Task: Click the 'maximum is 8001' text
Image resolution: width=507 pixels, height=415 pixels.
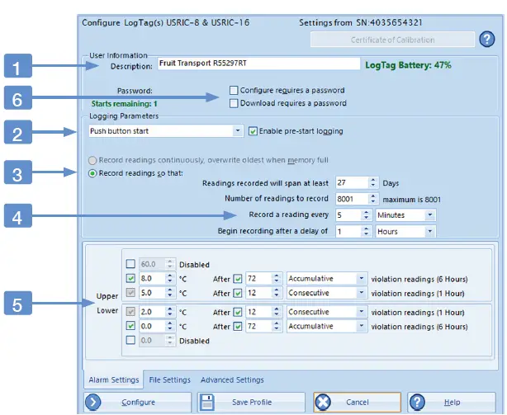Action: tap(411, 200)
